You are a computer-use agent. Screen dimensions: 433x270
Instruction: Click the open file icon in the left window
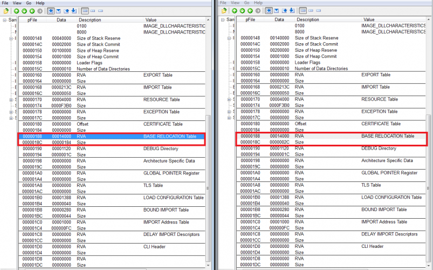point(5,11)
